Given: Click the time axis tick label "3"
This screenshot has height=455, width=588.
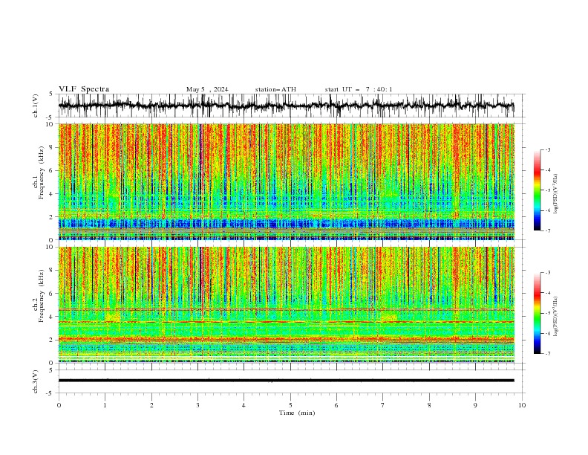Looking at the screenshot, I should [x=197, y=405].
